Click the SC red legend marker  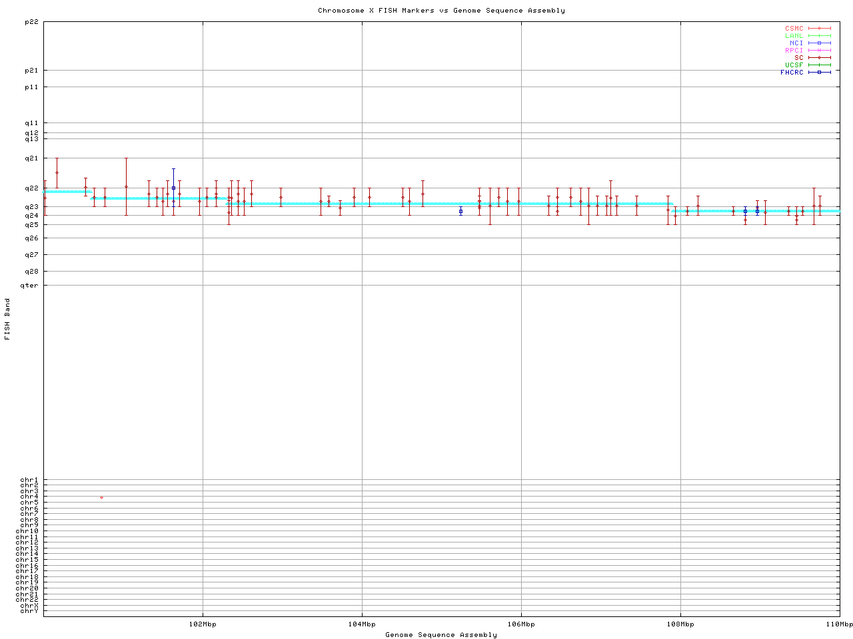pos(819,58)
